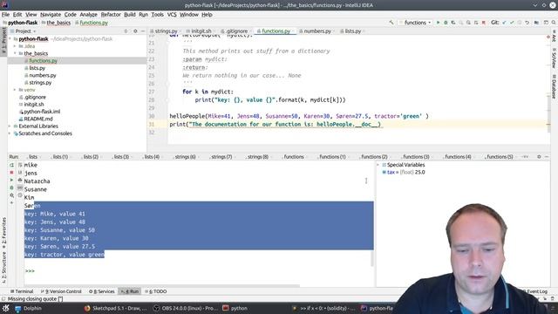Select lists.py in project tree
This screenshot has width=558, height=314.
point(37,68)
